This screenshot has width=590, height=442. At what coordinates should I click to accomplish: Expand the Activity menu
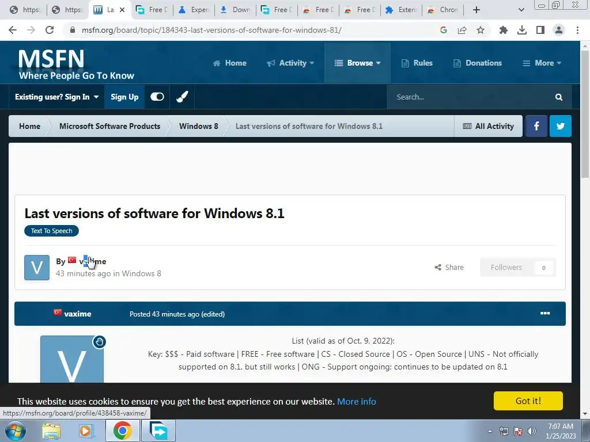tap(290, 63)
